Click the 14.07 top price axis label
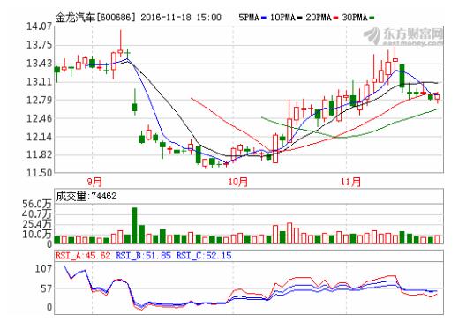The height and width of the screenshot is (322, 466). (39, 26)
